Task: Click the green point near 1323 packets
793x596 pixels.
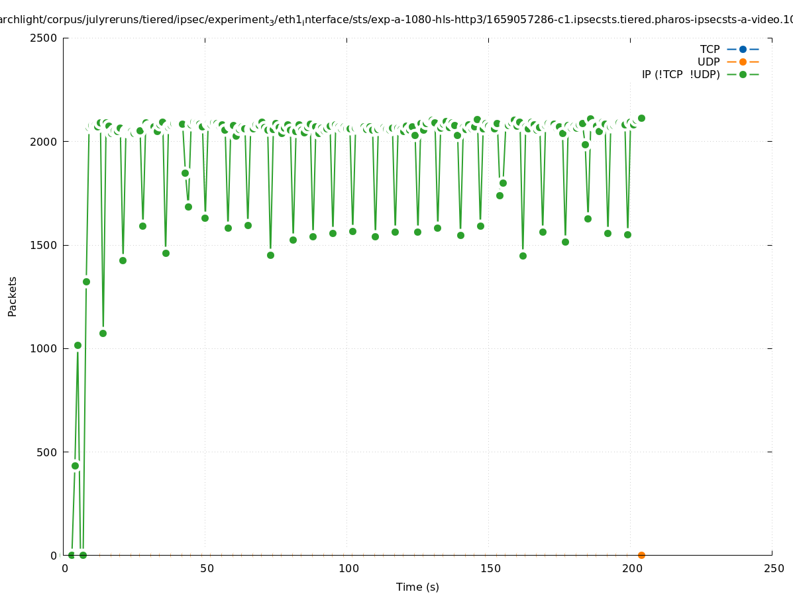Action: coord(86,281)
